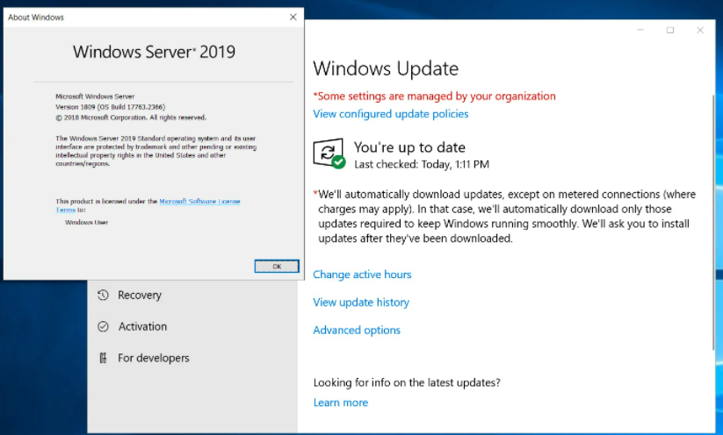723x435 pixels.
Task: Open the For developers settings page
Action: 153,358
